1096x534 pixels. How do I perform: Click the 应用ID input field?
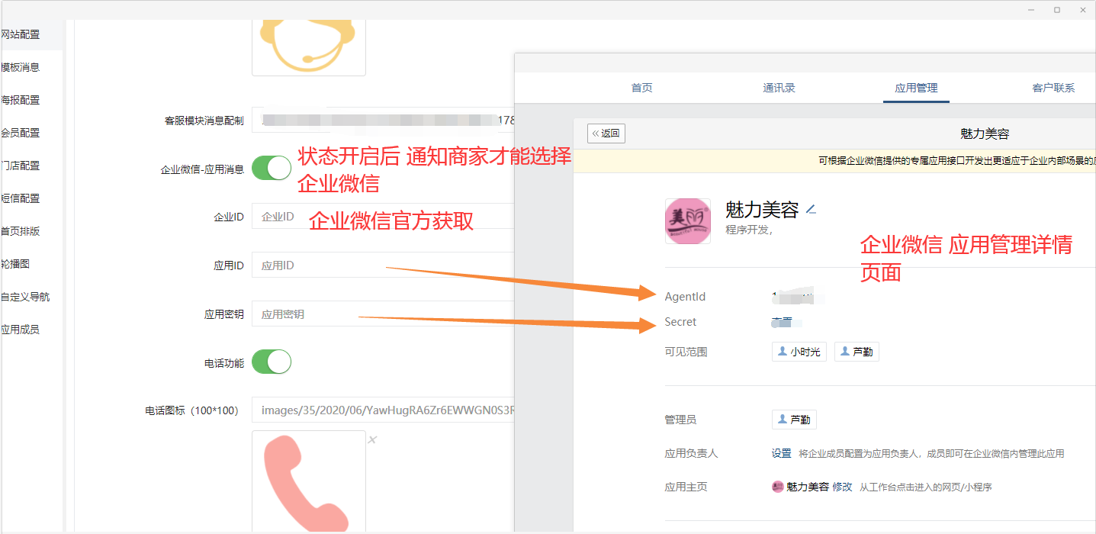pos(383,265)
